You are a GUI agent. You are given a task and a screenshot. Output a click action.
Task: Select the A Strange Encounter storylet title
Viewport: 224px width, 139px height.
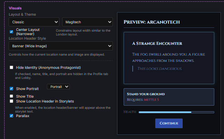(x=157, y=43)
